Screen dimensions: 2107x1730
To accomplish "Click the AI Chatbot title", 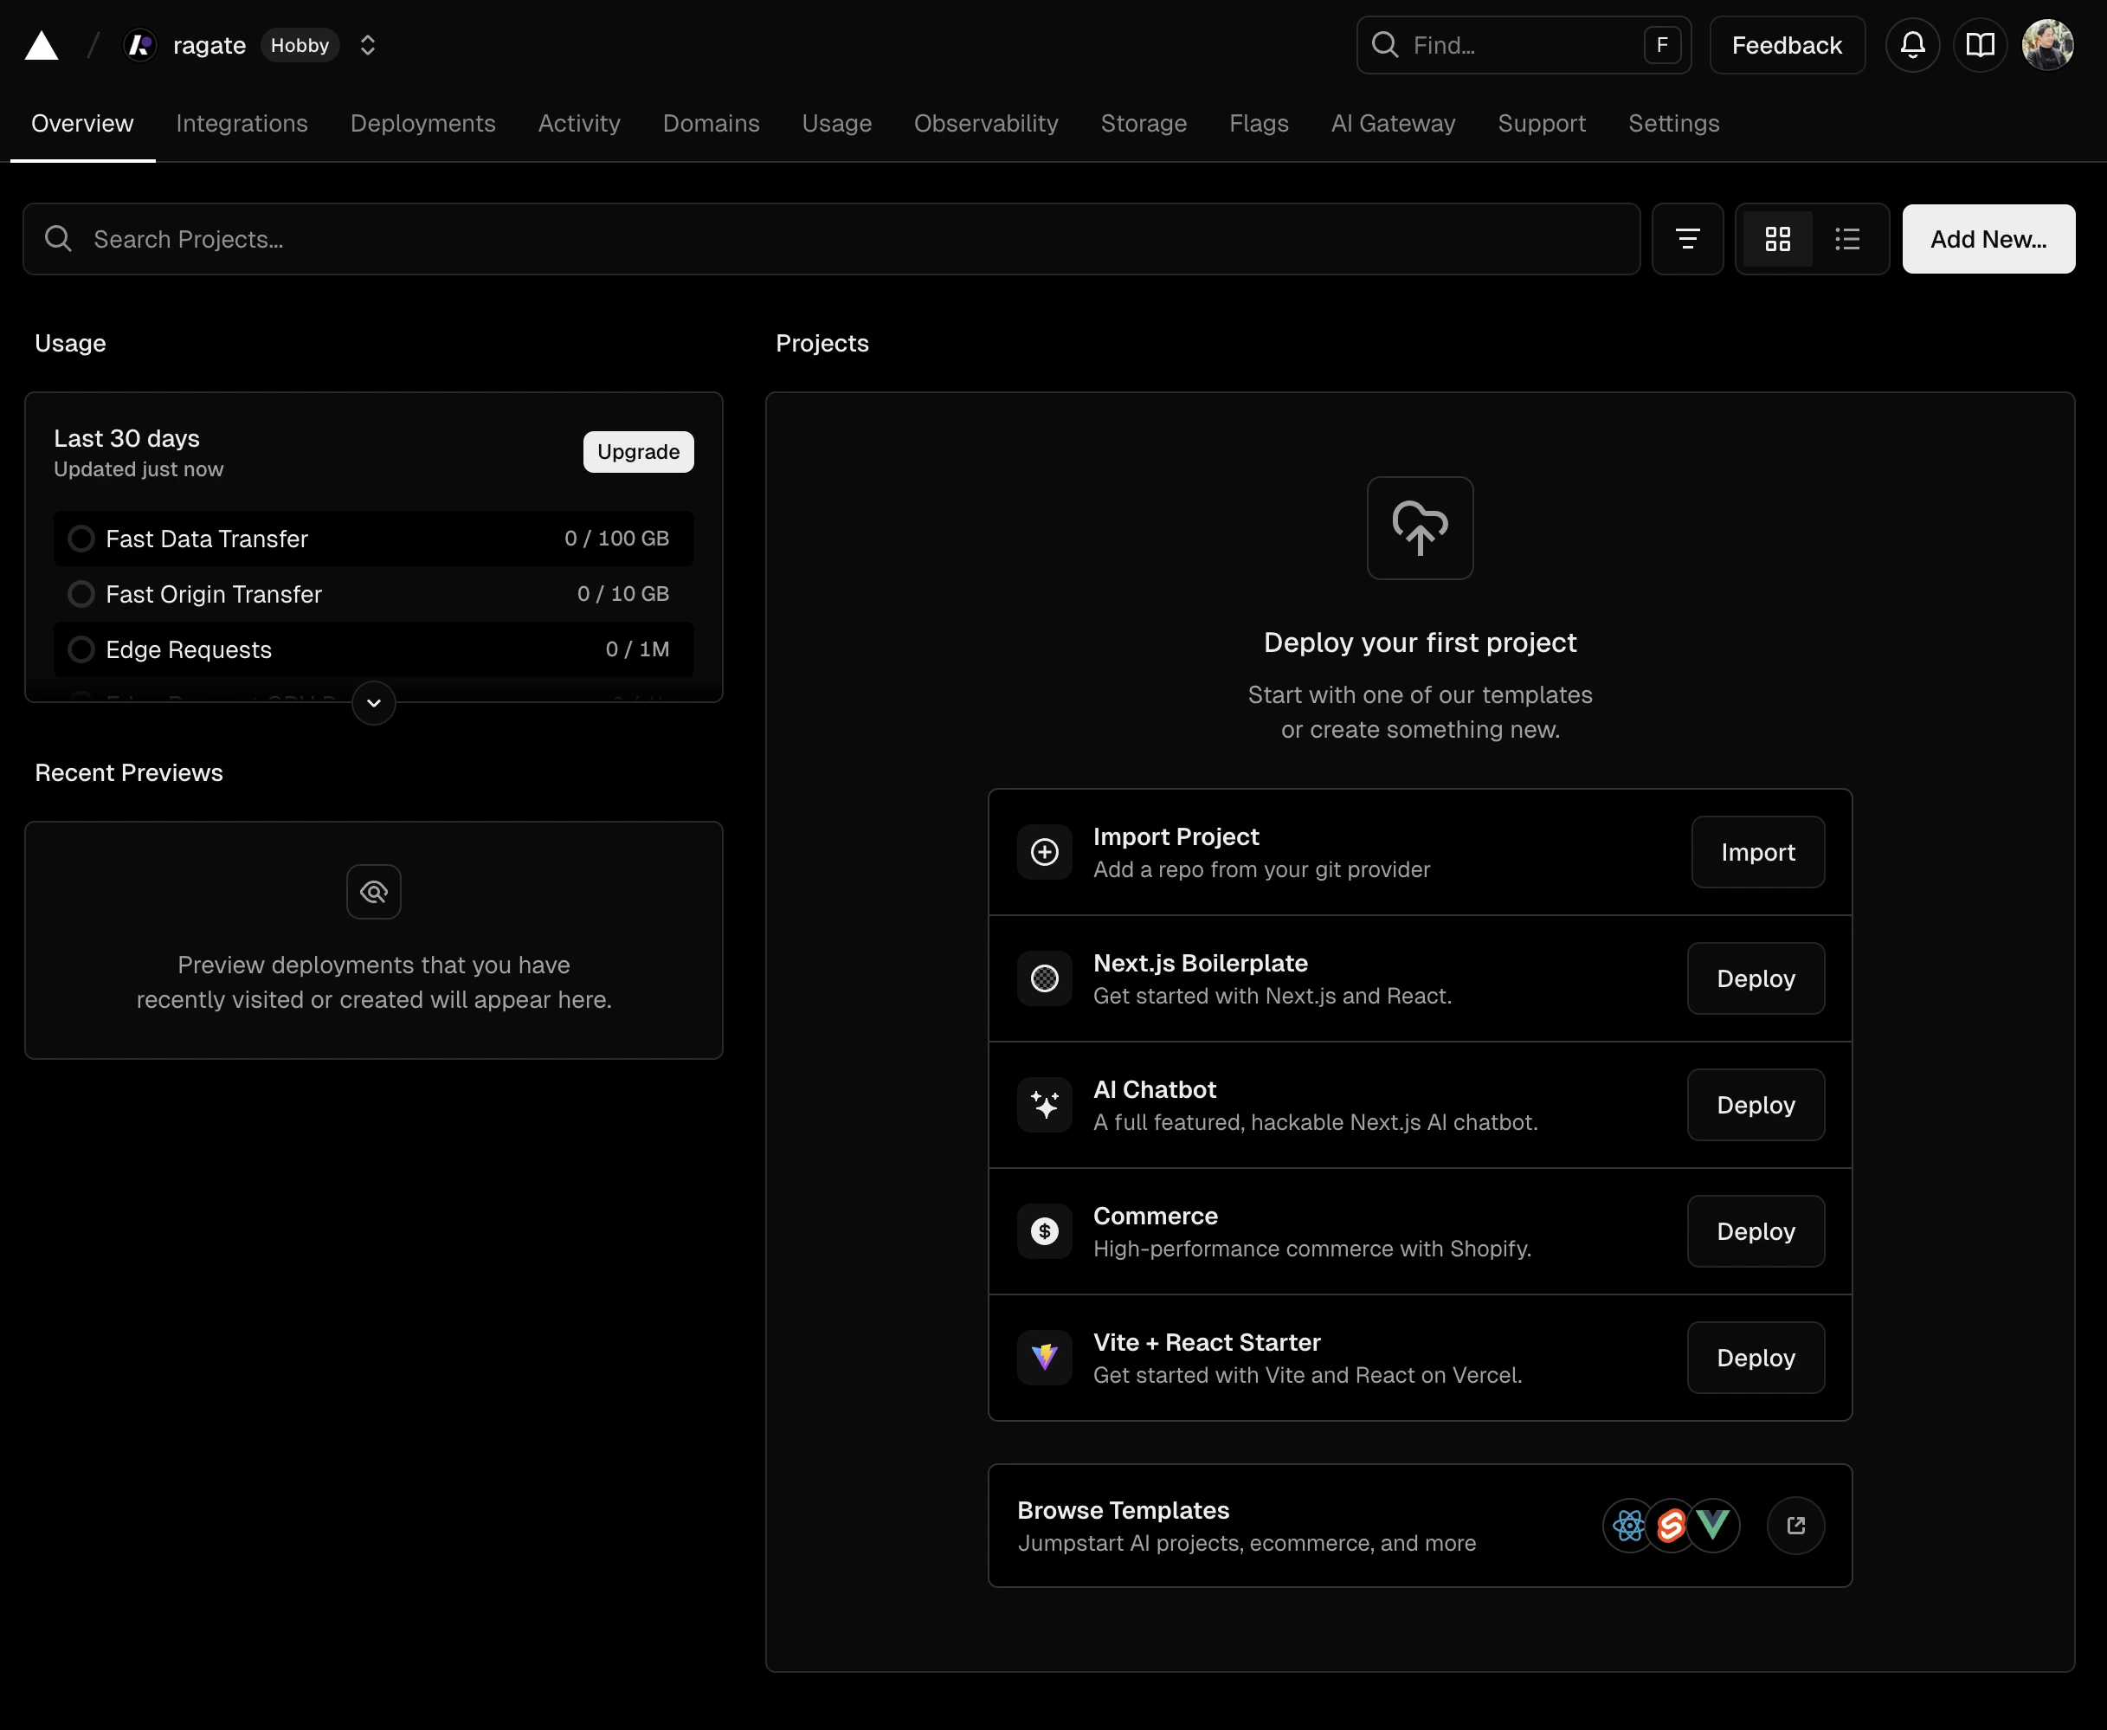I will click(x=1155, y=1090).
